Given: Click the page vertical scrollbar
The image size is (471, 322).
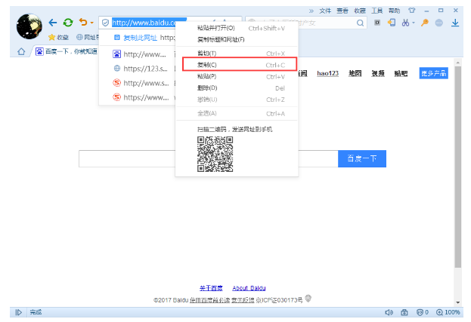Looking at the screenshot, I should [458, 167].
